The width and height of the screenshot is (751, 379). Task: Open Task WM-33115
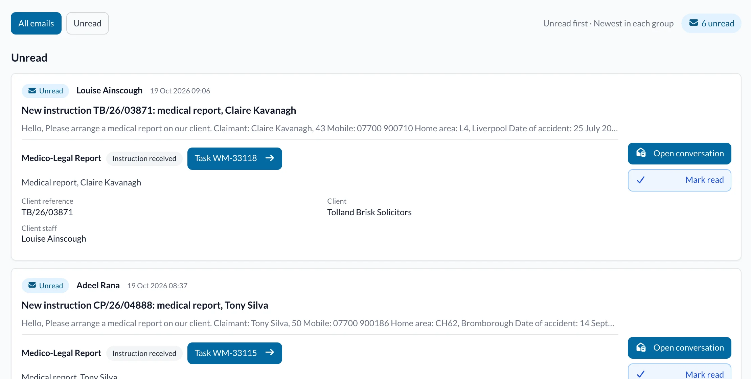[235, 353]
